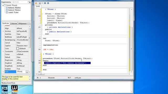168x94 pixels.
Task: Clear the component filter using its icon
Action: pyautogui.click(x=29, y=2)
